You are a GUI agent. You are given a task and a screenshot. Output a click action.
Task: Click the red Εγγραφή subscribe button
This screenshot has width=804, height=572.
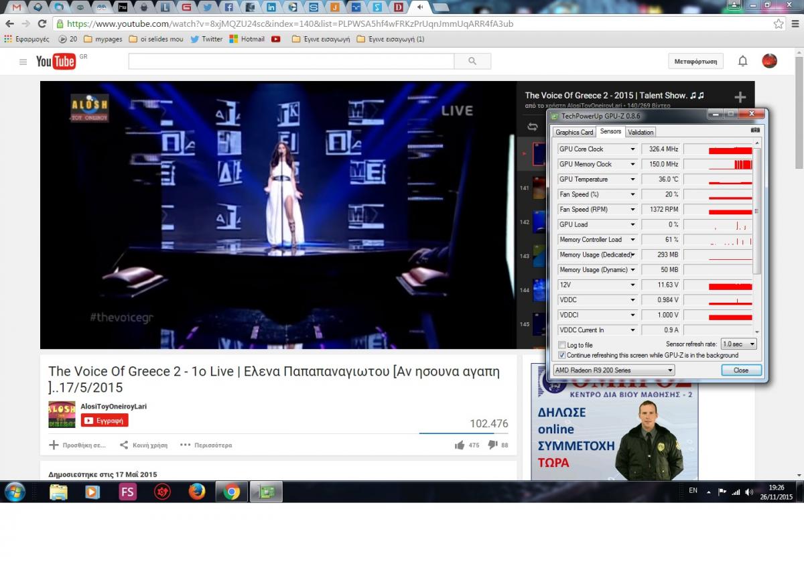click(105, 421)
